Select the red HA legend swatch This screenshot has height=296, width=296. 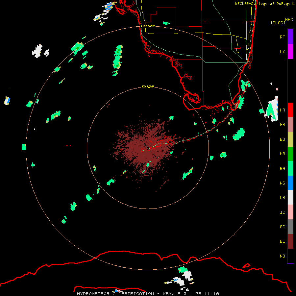[x=290, y=110]
